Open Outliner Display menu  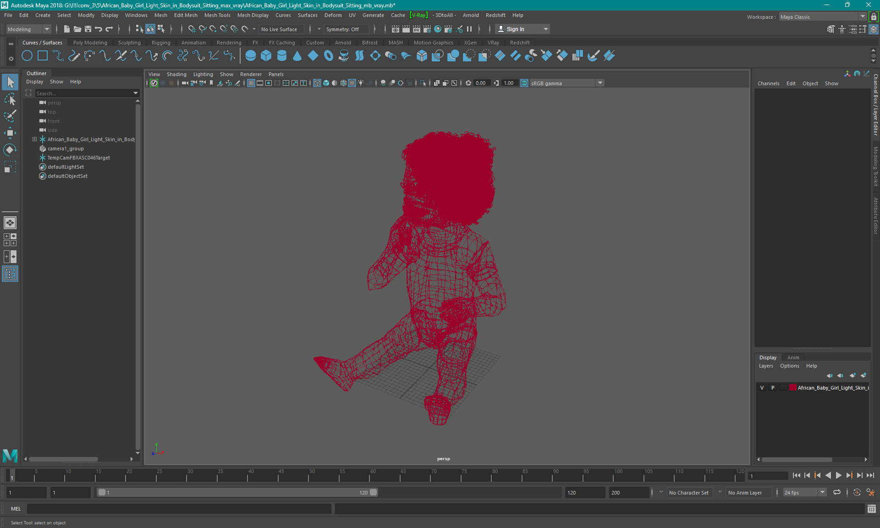pos(34,82)
